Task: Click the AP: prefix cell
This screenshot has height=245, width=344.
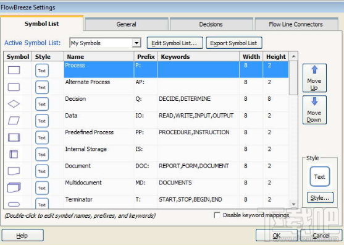Action: 146,87
